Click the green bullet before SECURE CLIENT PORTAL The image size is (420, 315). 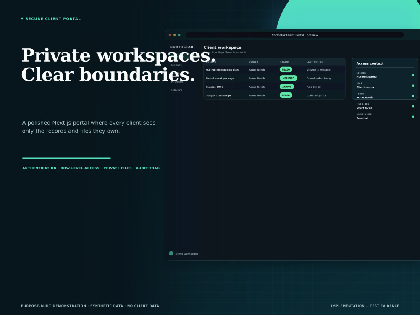pos(22,18)
